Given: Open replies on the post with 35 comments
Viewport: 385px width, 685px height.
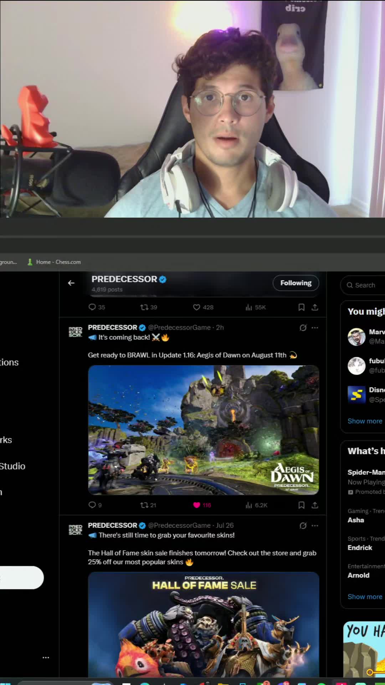Looking at the screenshot, I should pos(97,307).
